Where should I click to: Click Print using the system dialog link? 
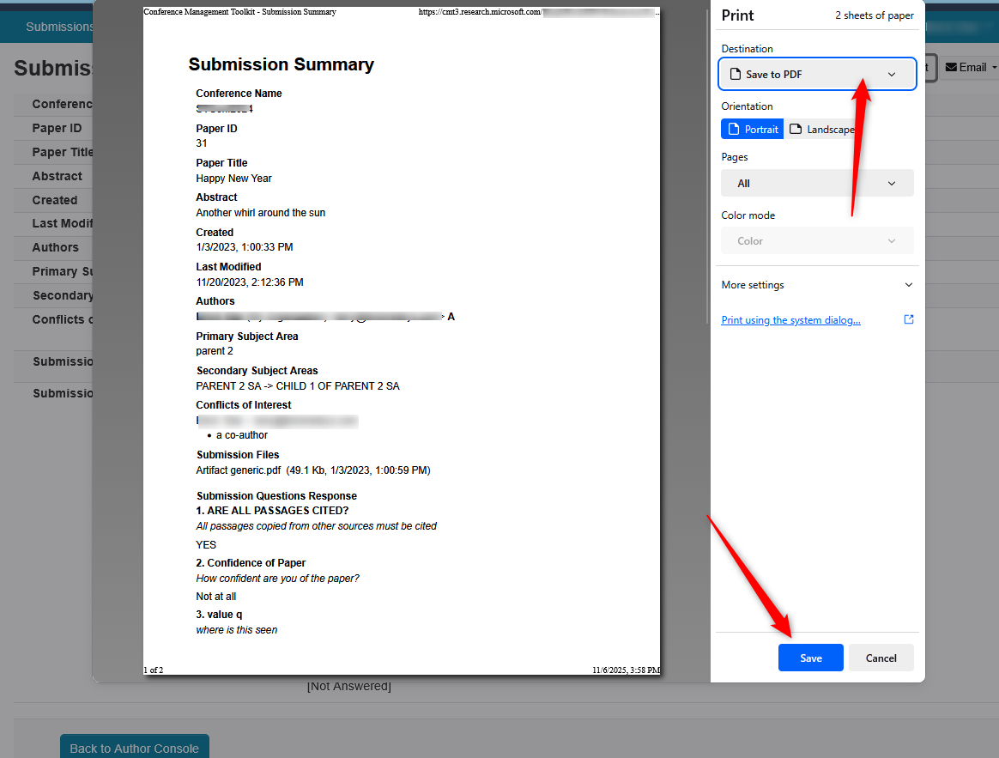[x=790, y=320]
